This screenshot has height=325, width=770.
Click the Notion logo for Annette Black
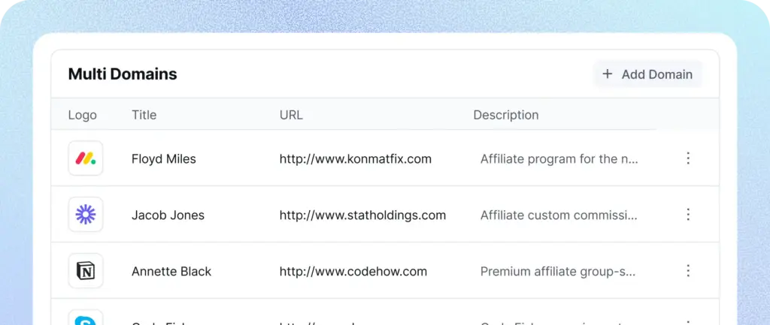(x=86, y=271)
